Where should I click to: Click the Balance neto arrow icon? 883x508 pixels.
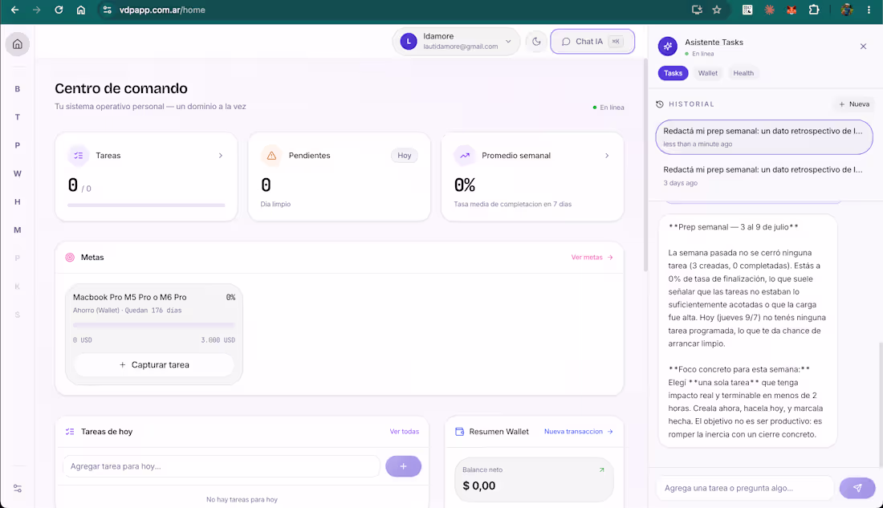click(601, 469)
